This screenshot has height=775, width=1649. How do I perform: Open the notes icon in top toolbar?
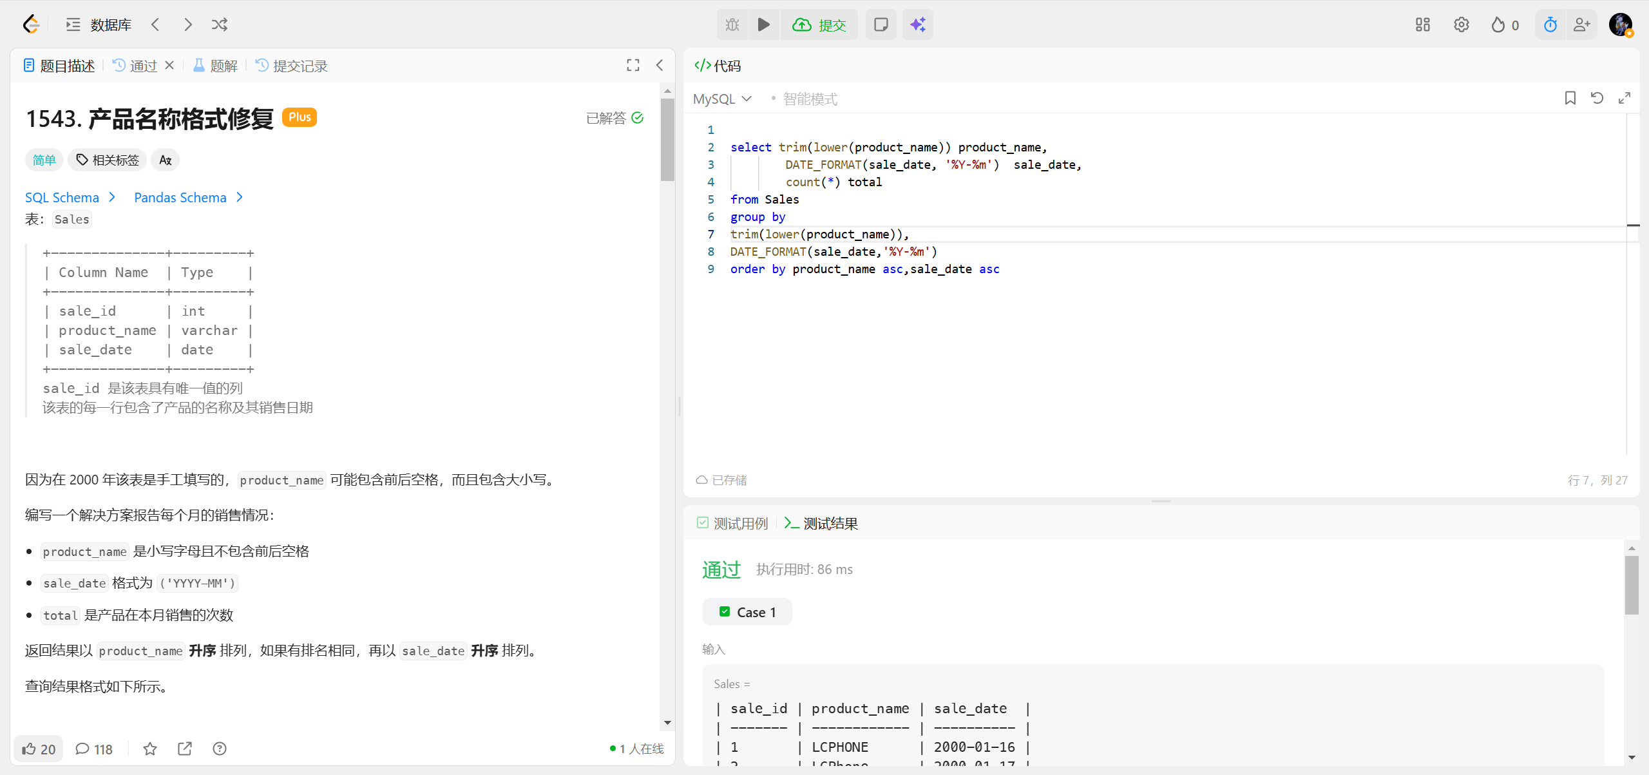[x=881, y=24]
